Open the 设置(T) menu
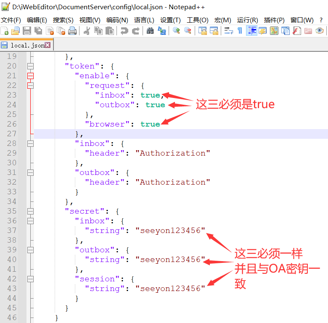Screen dimensions: 328x323 [170, 20]
